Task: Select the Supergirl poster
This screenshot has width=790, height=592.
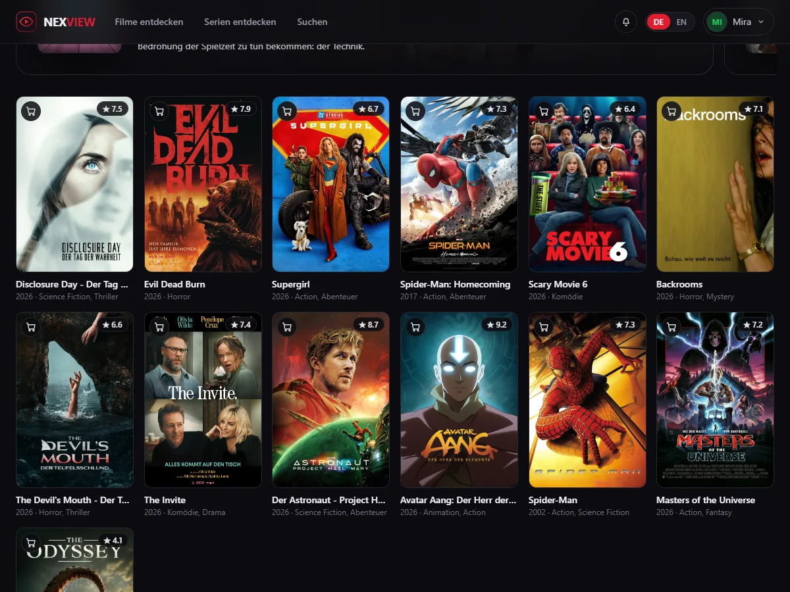Action: (x=330, y=184)
